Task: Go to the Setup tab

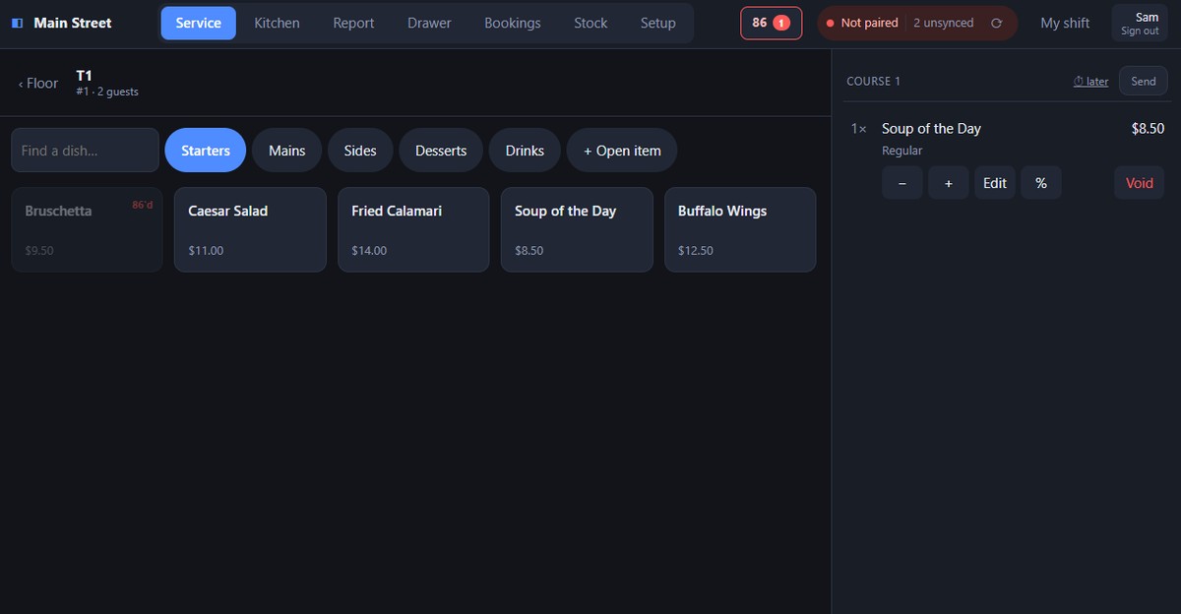Action: pos(658,23)
